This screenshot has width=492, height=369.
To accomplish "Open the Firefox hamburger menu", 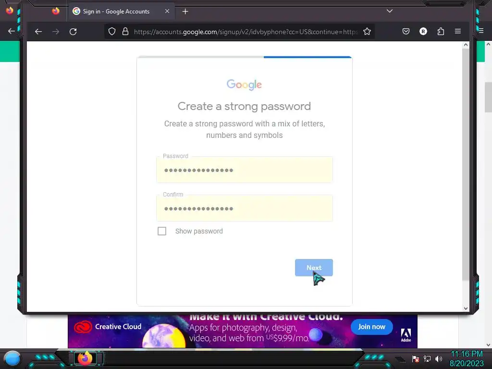I will (x=458, y=31).
